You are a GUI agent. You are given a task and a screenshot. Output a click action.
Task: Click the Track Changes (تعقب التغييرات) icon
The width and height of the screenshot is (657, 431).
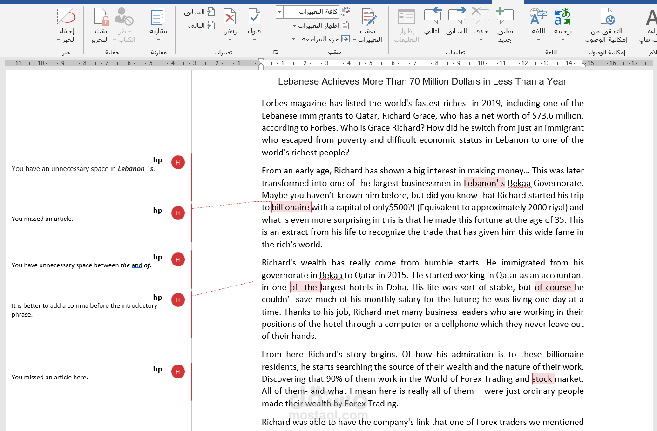[369, 17]
